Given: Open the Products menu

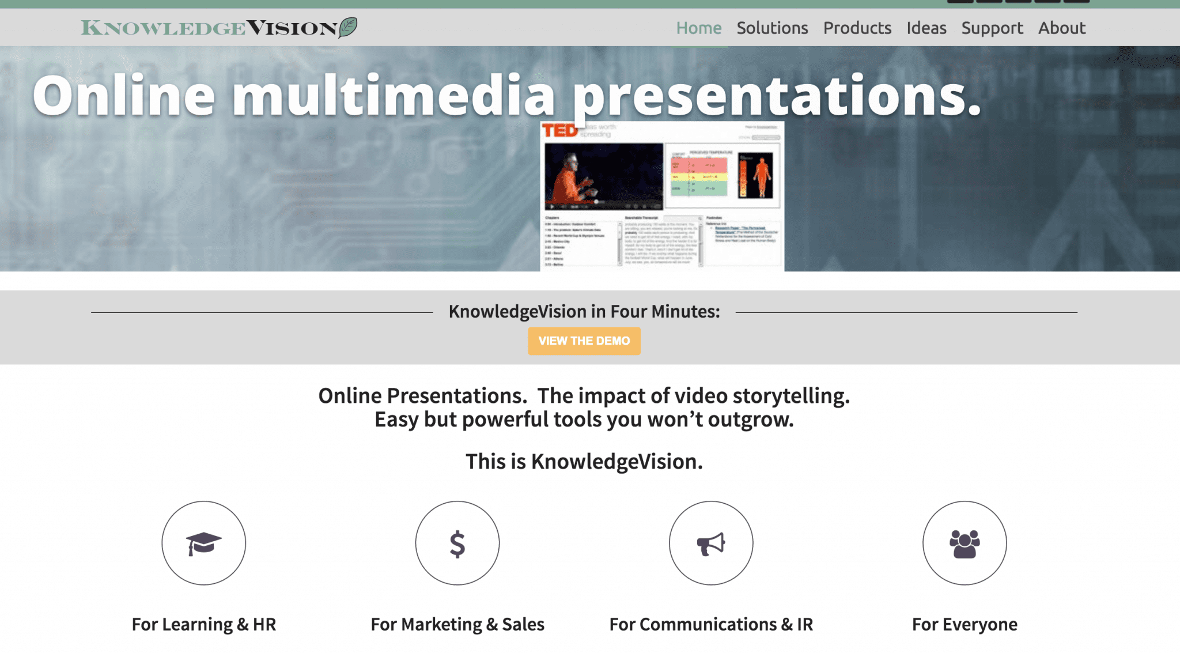Looking at the screenshot, I should click(857, 28).
